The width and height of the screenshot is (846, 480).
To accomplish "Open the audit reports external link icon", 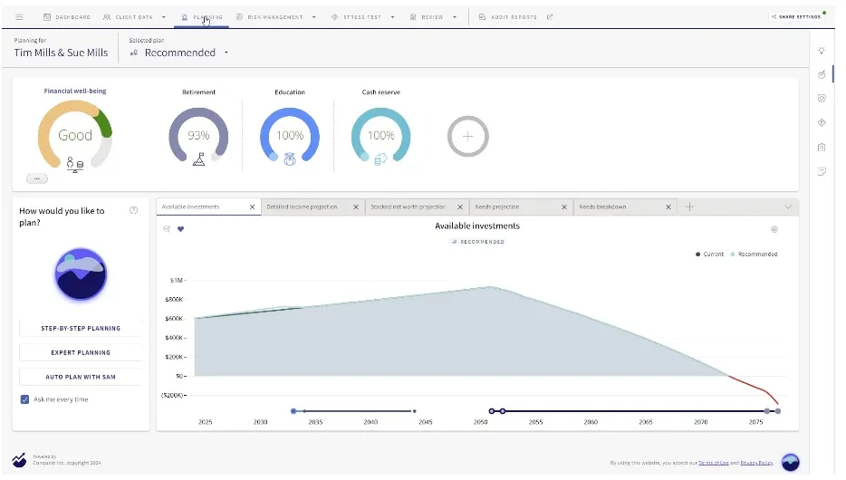I will point(550,17).
